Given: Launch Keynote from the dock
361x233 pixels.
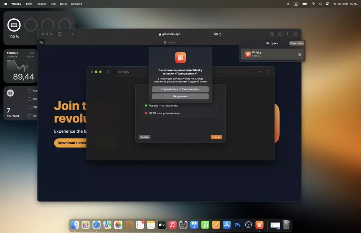Looking at the screenshot, I should (194, 225).
